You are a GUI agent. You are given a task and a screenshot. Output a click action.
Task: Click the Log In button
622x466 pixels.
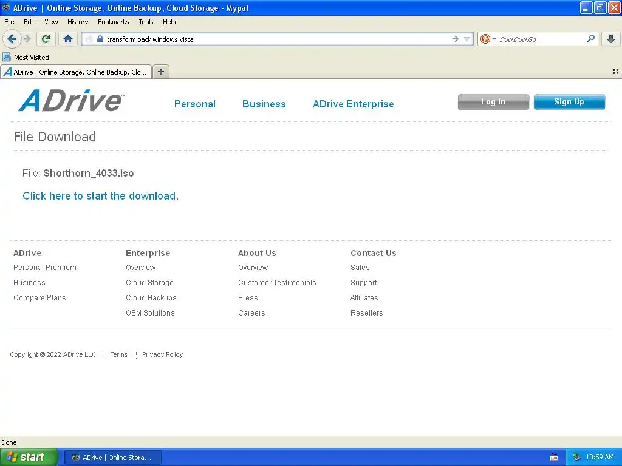493,102
